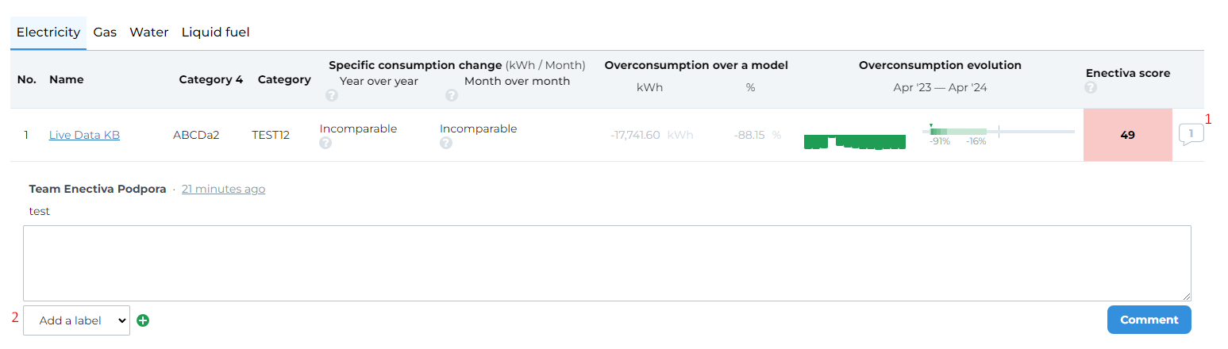Click the 21 minutes ago timestamp link
Screen dimensions: 1228x349
pos(223,189)
